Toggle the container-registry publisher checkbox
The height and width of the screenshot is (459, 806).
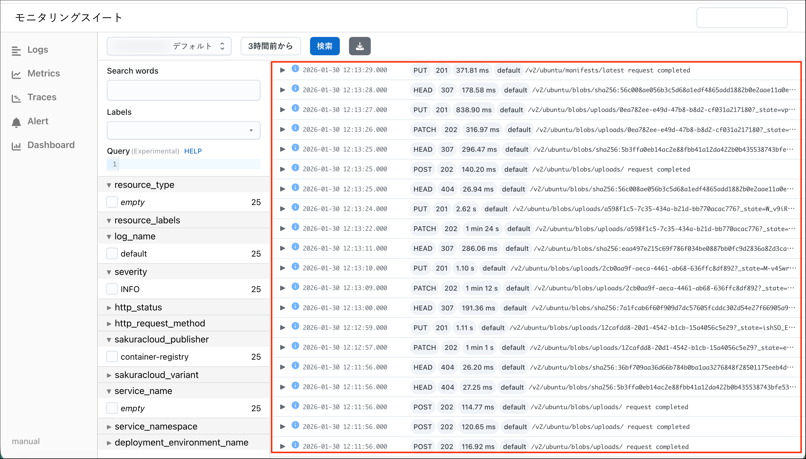click(x=112, y=356)
